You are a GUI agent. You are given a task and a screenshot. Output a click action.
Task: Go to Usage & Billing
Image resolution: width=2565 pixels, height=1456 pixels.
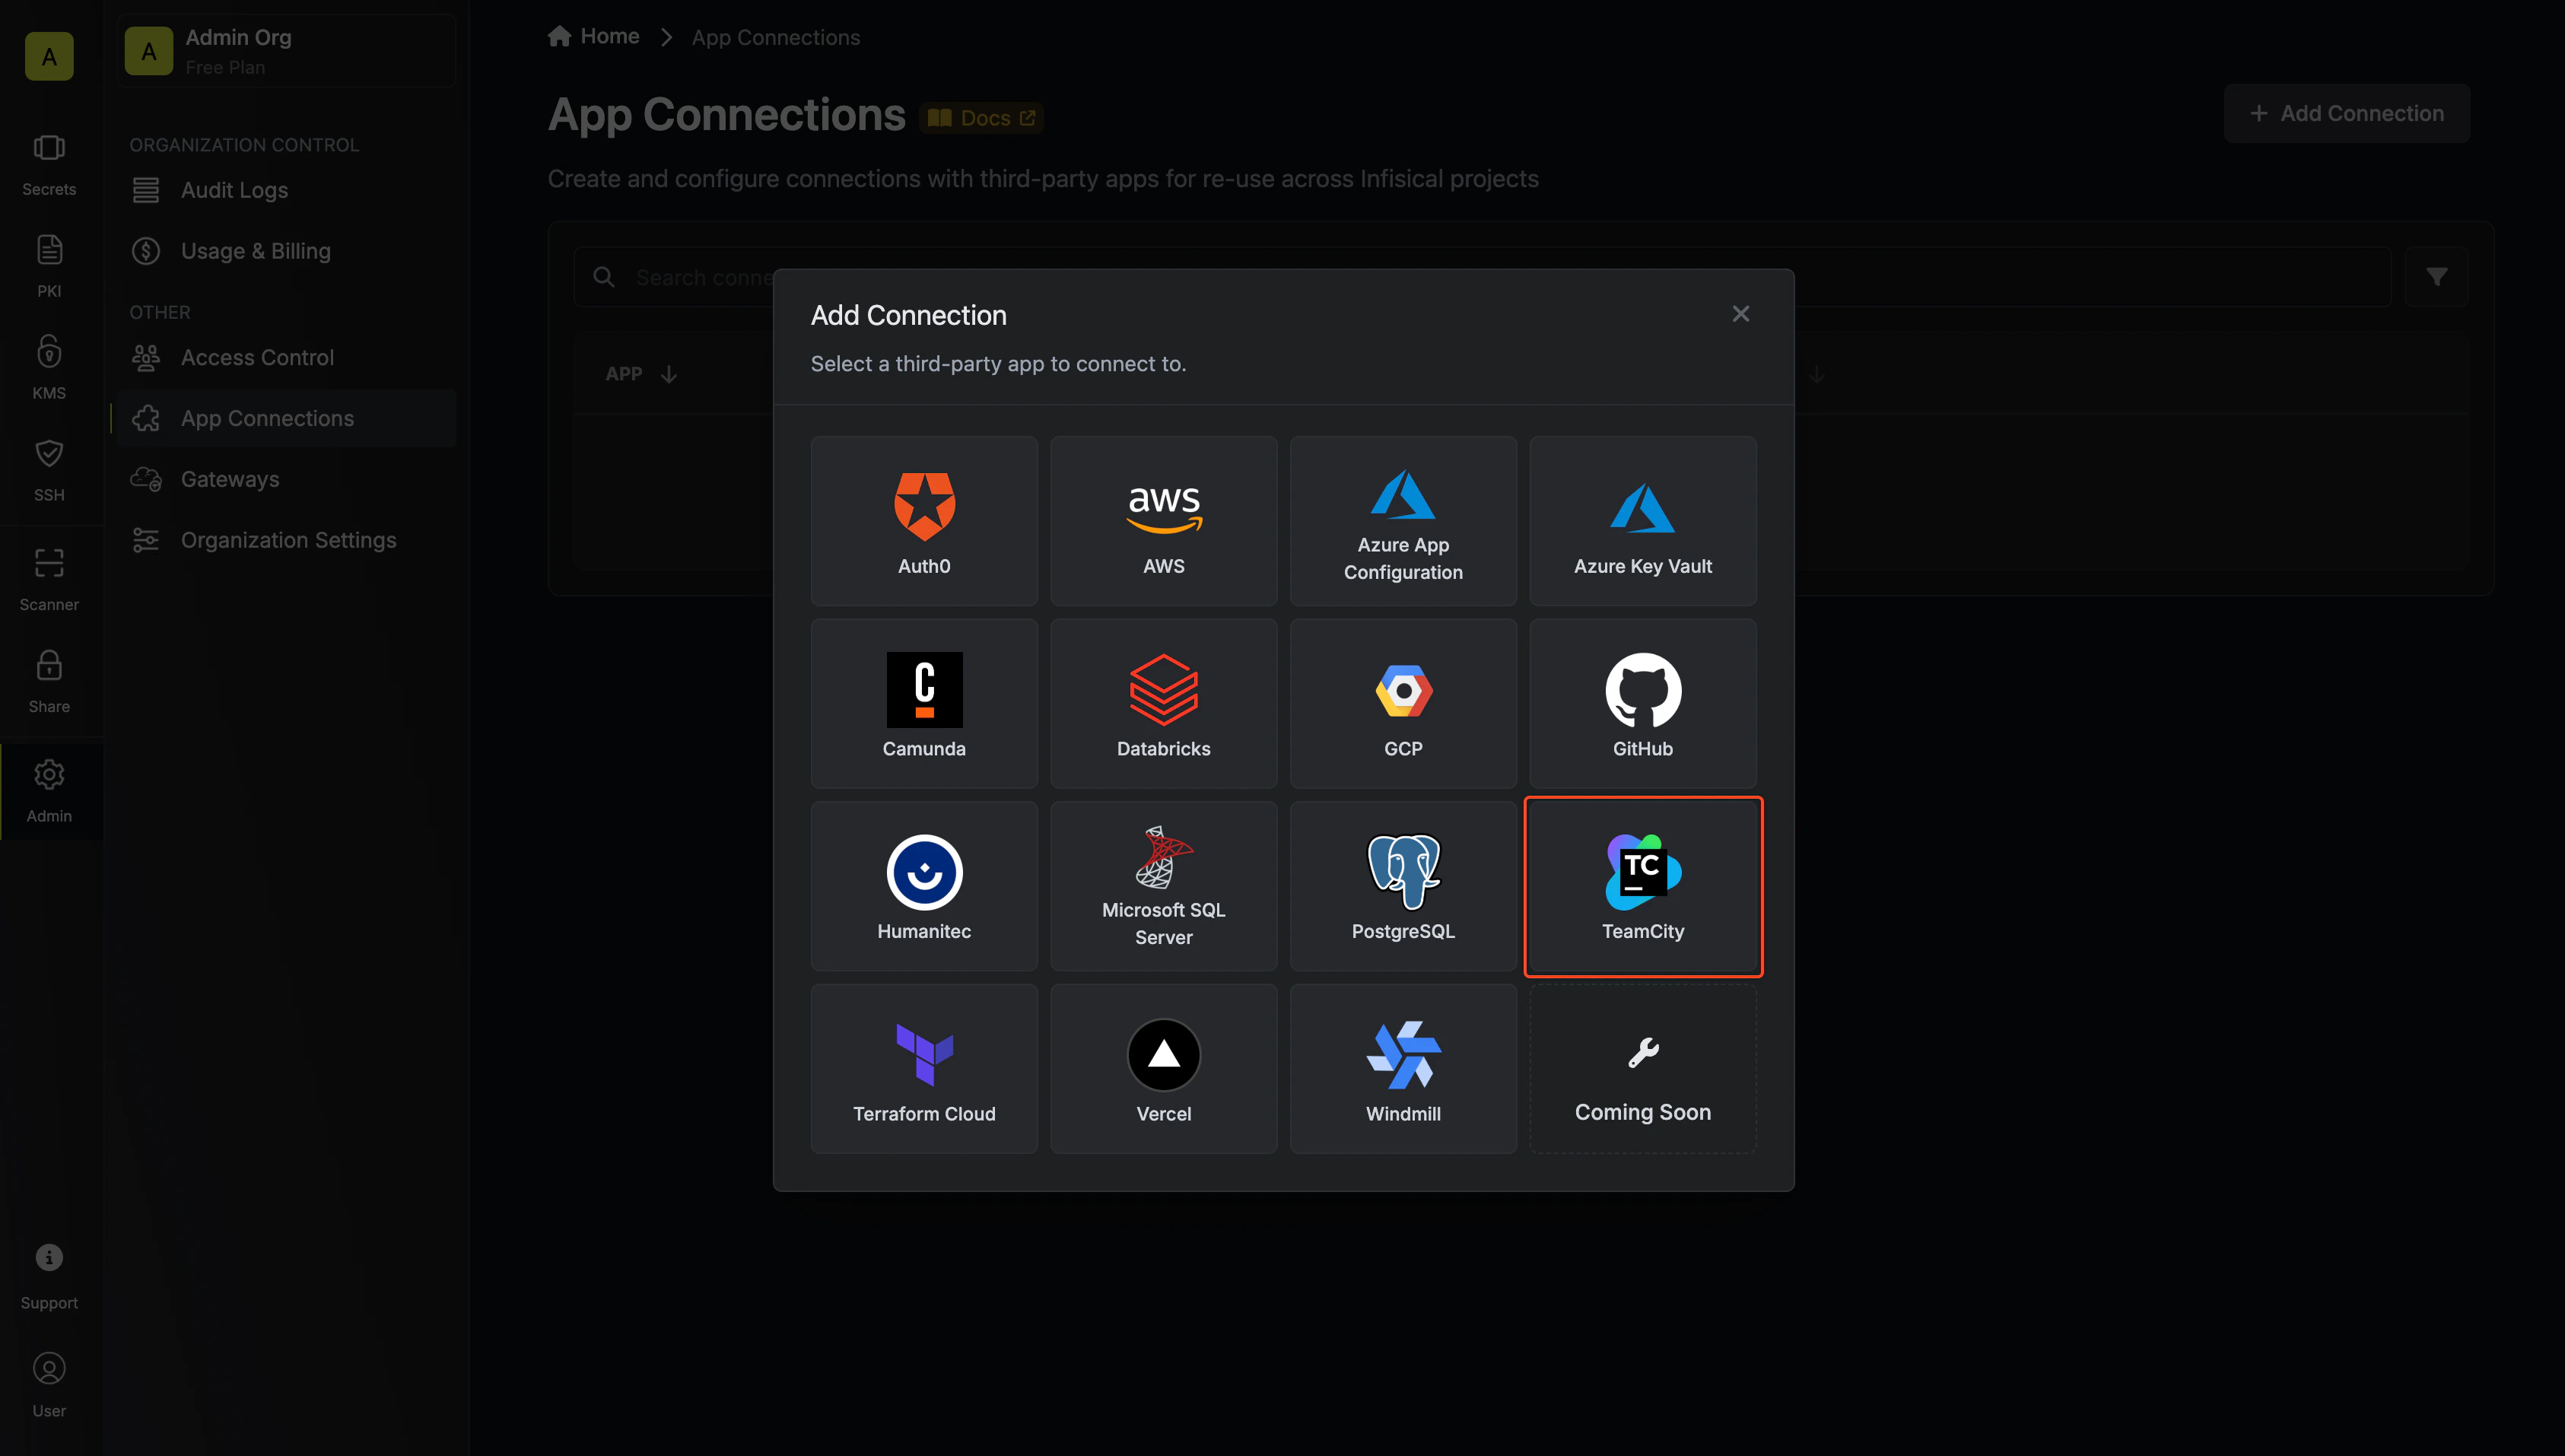[x=286, y=251]
